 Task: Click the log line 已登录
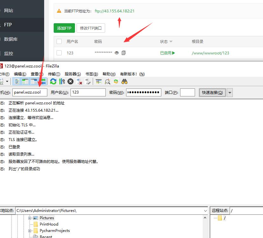click(x=14, y=147)
